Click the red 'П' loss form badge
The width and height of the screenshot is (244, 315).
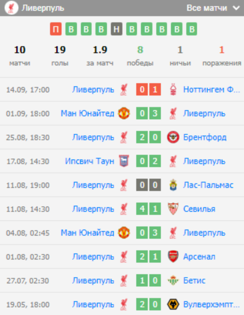56,29
